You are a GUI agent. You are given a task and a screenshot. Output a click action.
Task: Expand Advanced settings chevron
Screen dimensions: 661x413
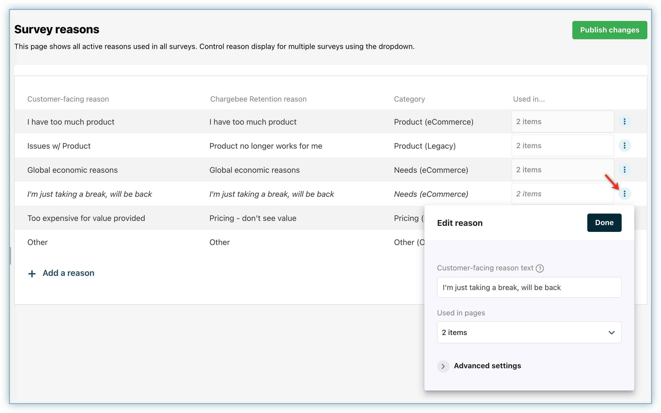coord(443,366)
